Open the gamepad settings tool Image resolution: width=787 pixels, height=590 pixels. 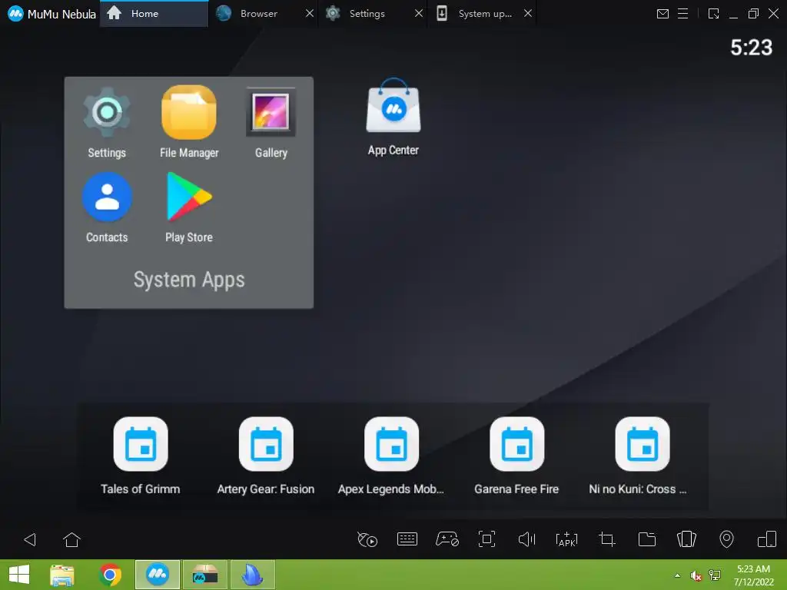[x=447, y=539]
